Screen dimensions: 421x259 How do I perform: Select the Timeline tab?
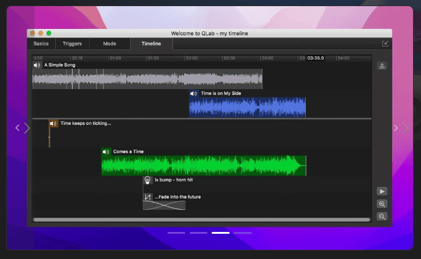click(x=151, y=44)
